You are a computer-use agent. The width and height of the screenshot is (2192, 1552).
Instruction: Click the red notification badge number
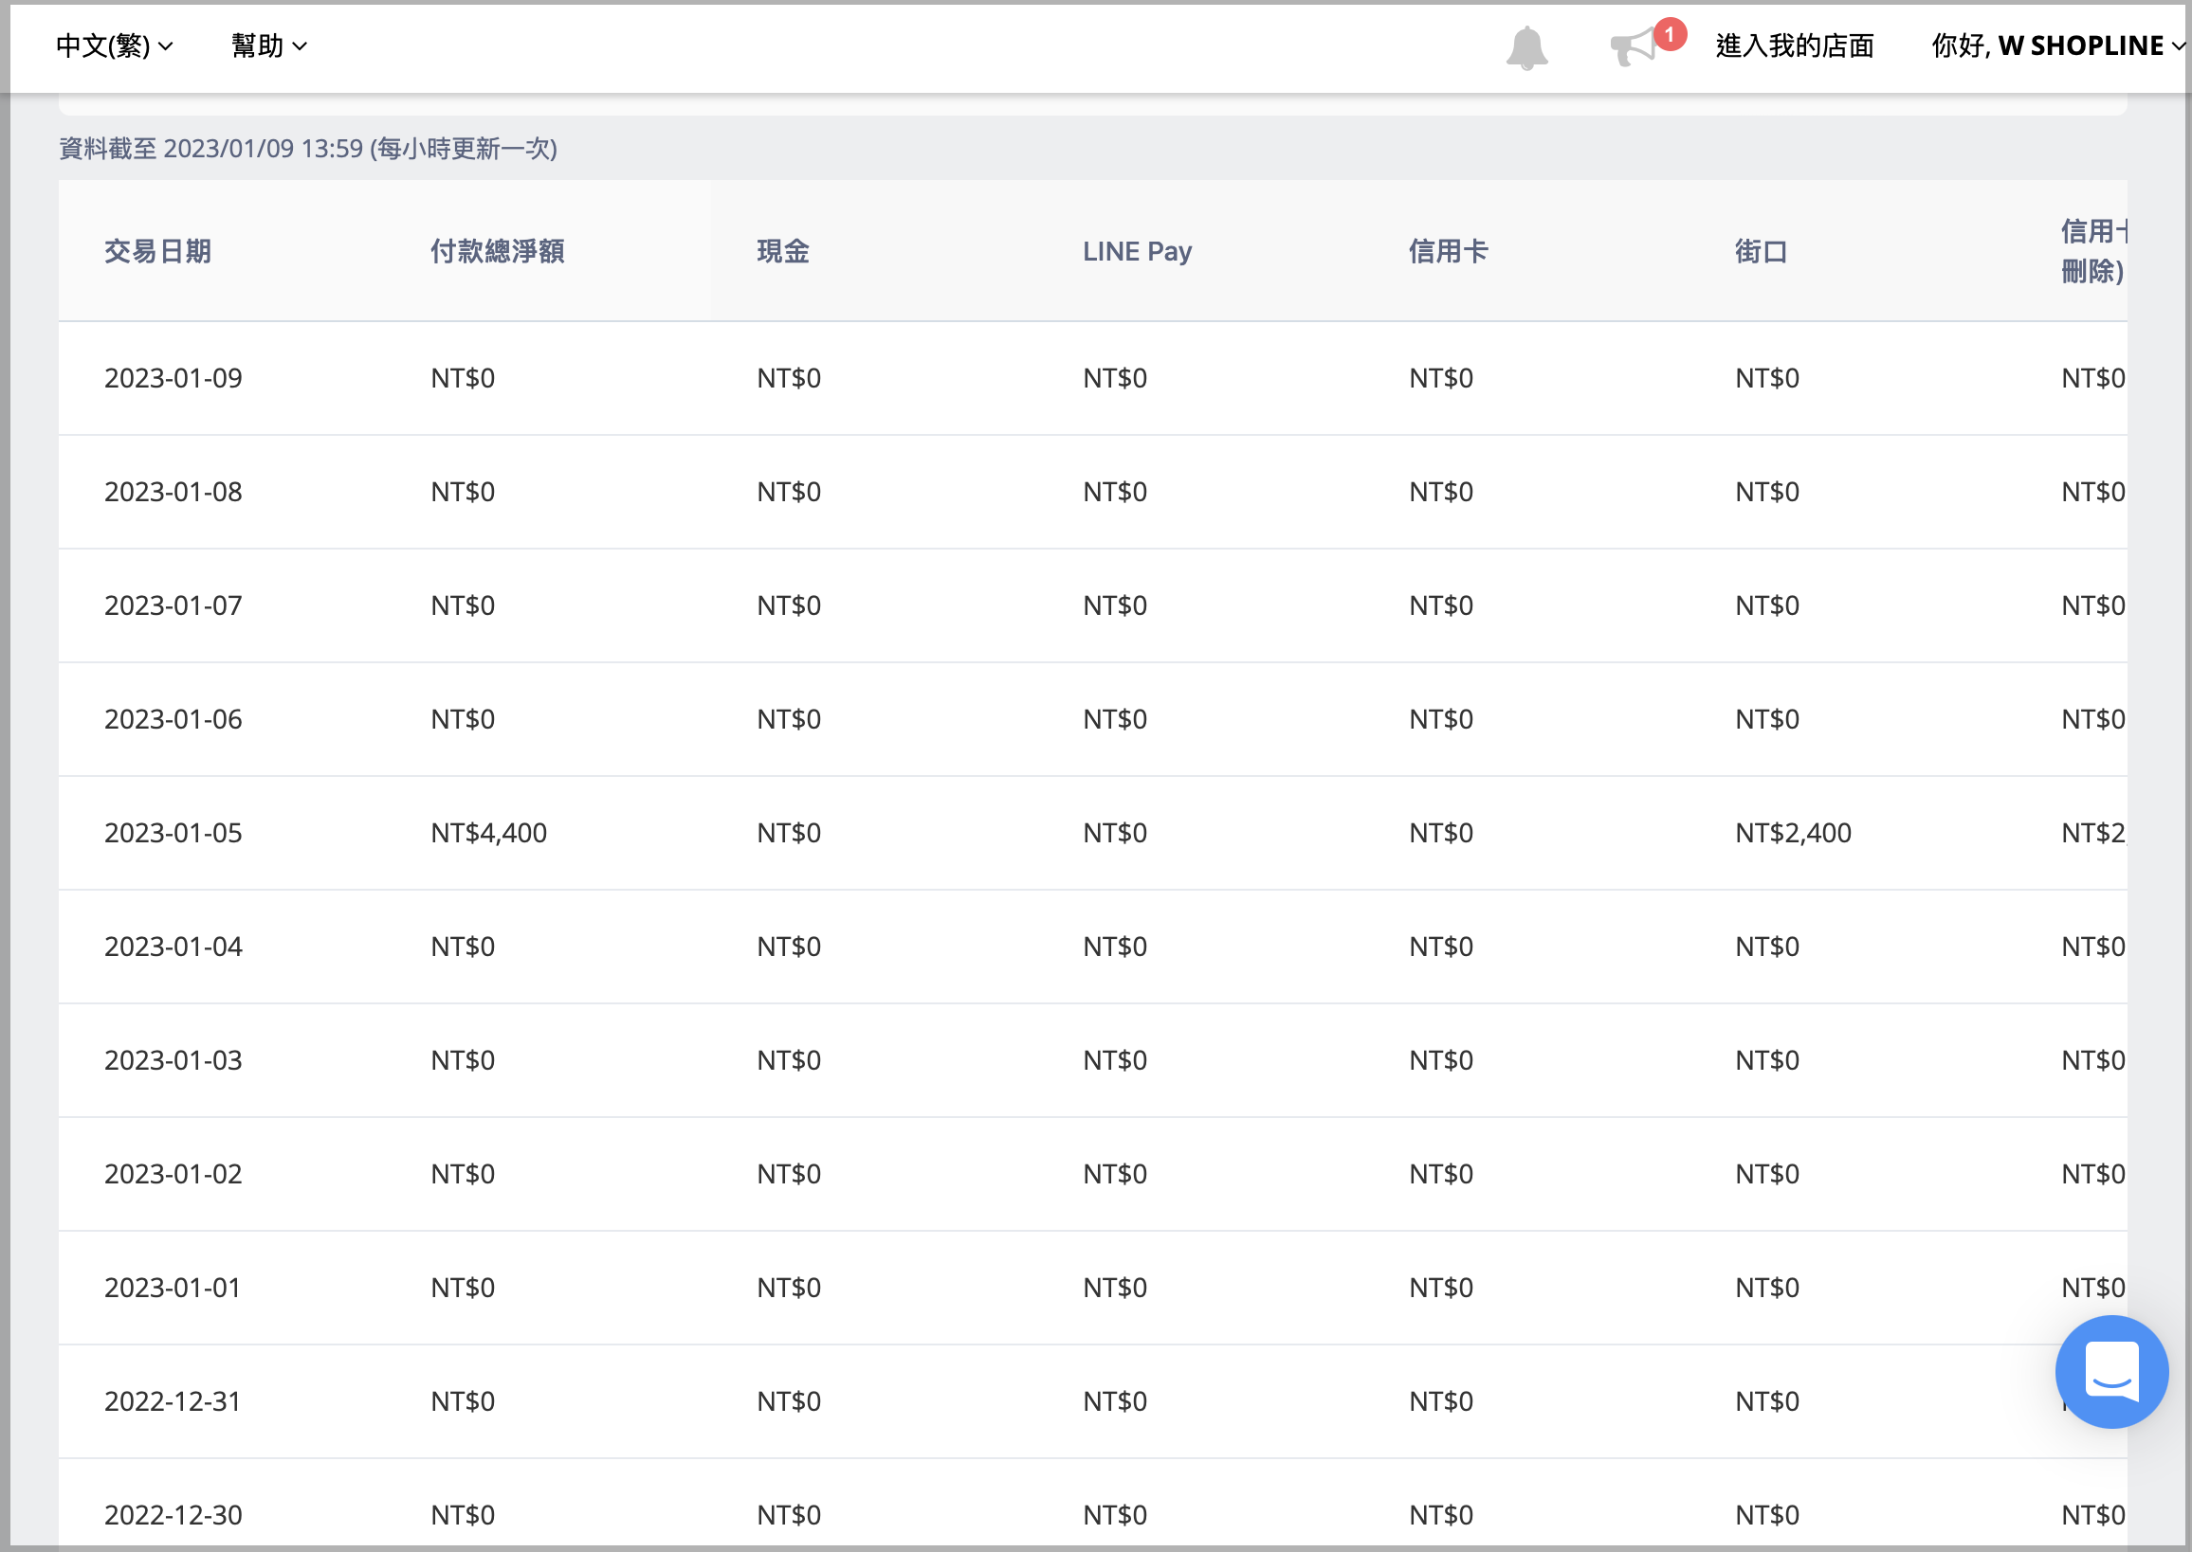(1670, 33)
